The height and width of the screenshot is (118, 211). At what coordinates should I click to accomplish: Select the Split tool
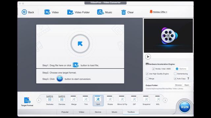pyautogui.click(x=98, y=101)
